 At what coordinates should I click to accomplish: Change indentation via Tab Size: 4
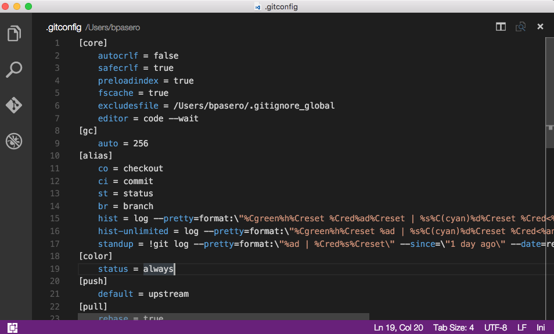pyautogui.click(x=454, y=328)
